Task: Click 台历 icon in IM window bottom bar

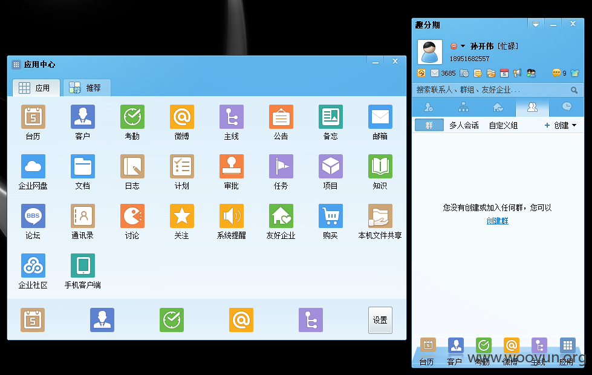Action: coord(428,345)
